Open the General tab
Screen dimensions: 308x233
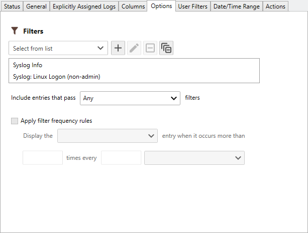pyautogui.click(x=36, y=7)
